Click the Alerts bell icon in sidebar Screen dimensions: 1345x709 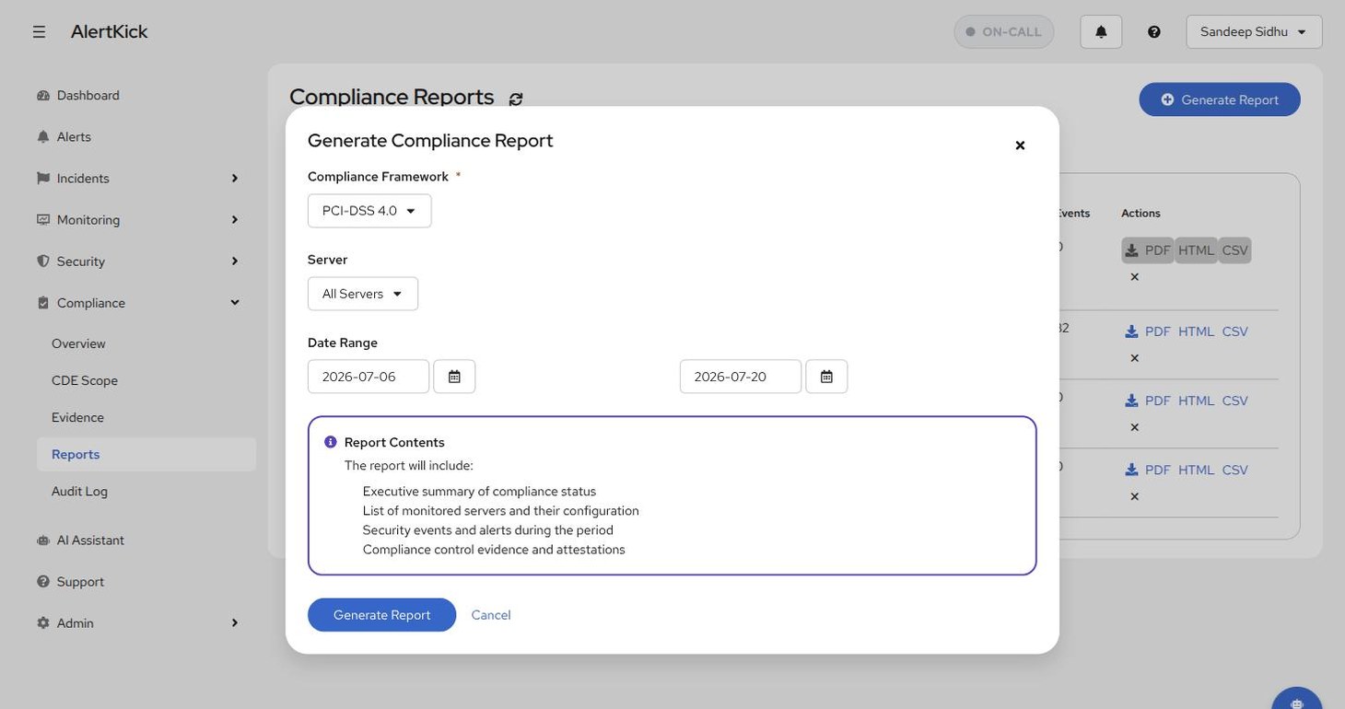click(42, 137)
